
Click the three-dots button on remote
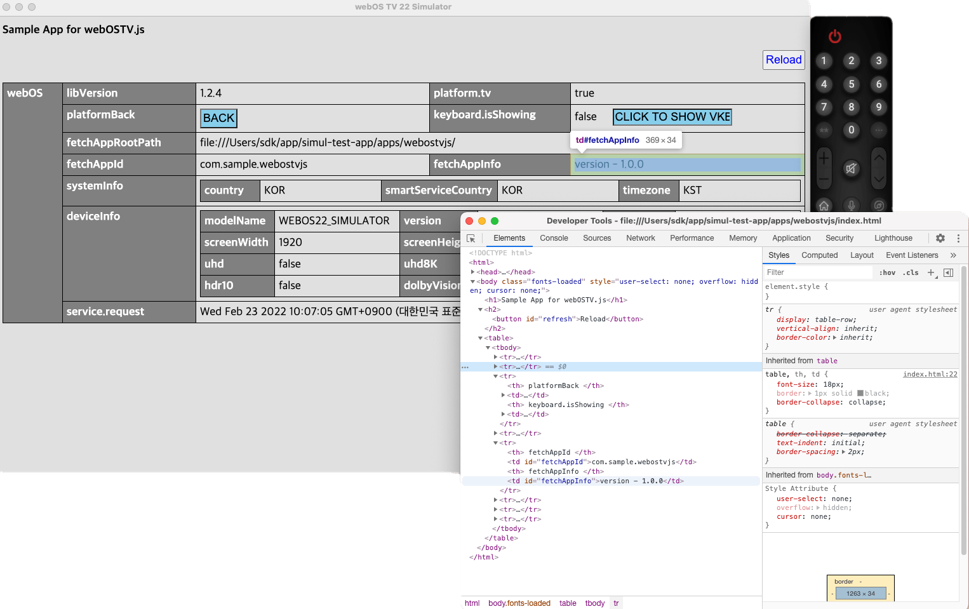tap(879, 130)
